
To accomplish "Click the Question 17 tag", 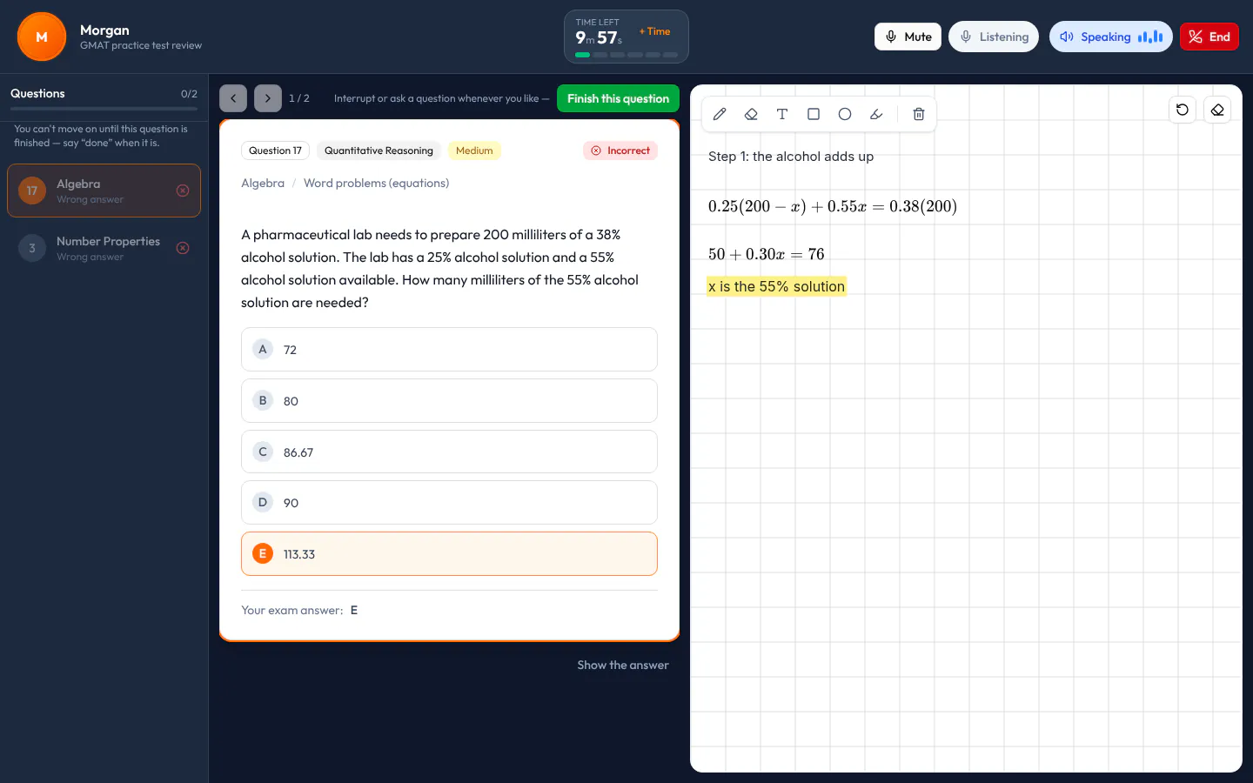I will (x=275, y=151).
